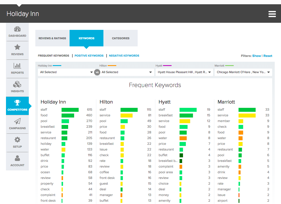This screenshot has height=204, width=281.
Task: Click the Holiday Inn header title
Action: coord(23,14)
